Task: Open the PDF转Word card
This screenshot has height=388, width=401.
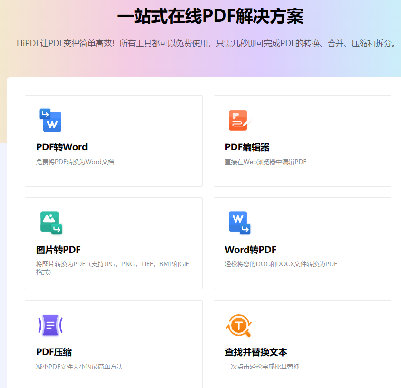Action: click(113, 141)
